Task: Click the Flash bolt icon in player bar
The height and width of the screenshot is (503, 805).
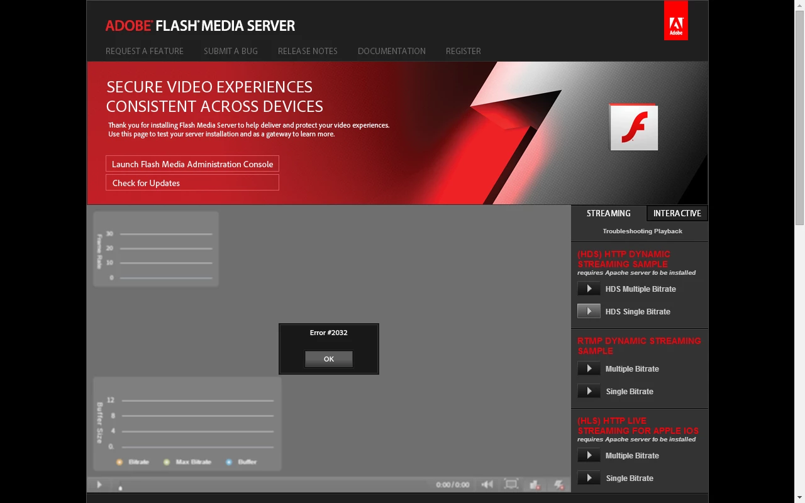Action: [558, 484]
